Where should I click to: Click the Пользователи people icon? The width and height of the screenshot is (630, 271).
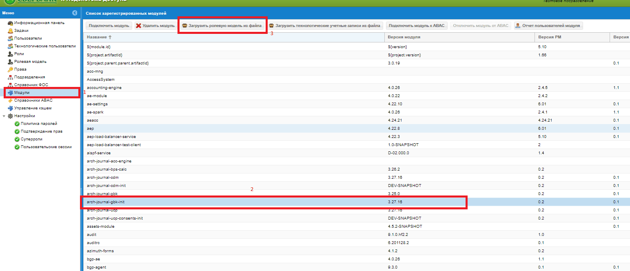pos(11,38)
